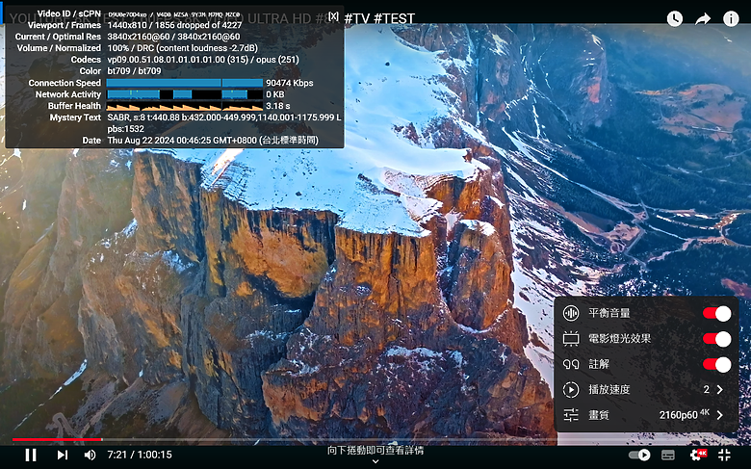
Task: Pause the video playback
Action: coord(31,455)
